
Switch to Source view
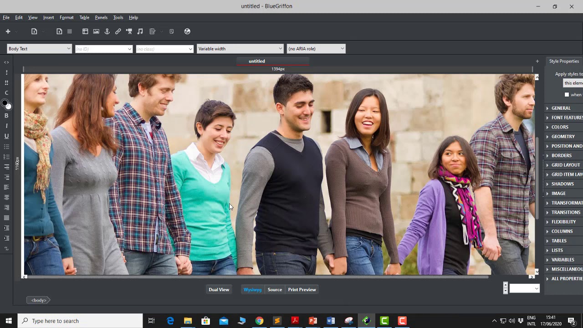click(275, 290)
